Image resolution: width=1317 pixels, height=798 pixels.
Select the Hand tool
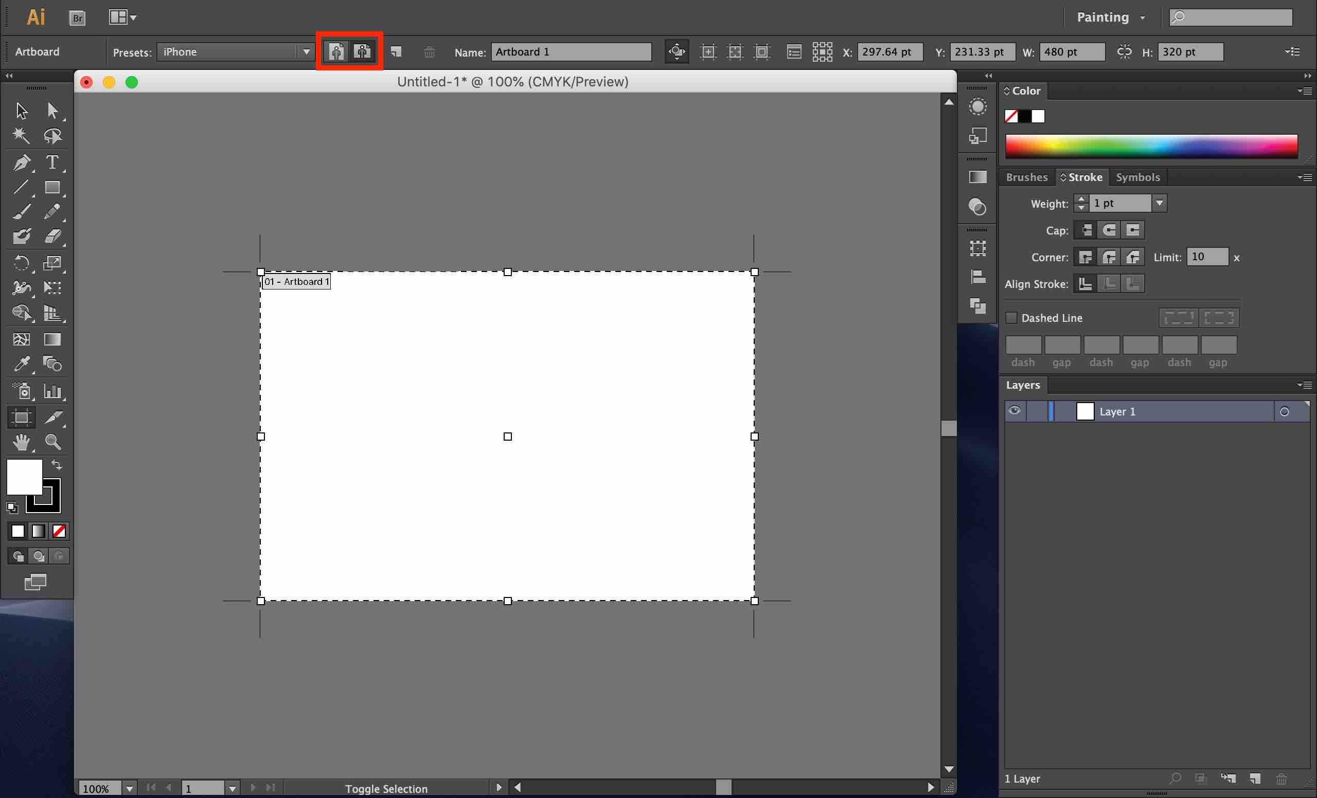[22, 442]
